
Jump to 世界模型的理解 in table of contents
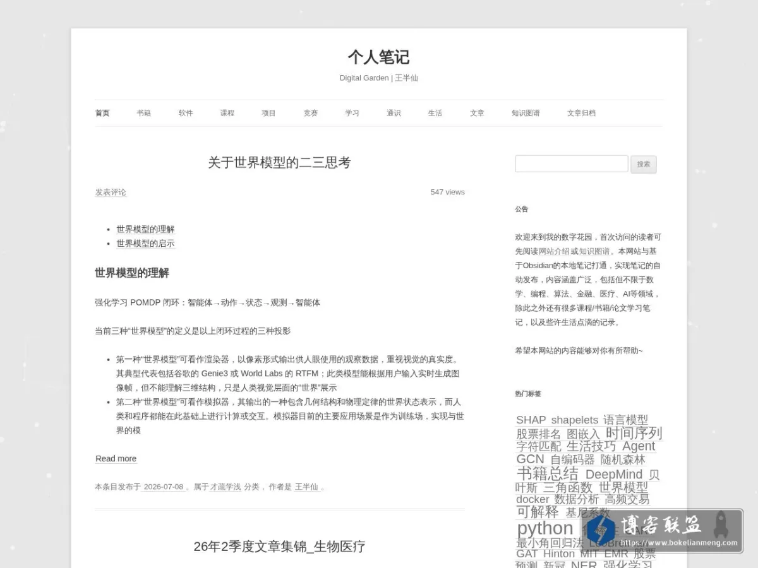tap(145, 229)
